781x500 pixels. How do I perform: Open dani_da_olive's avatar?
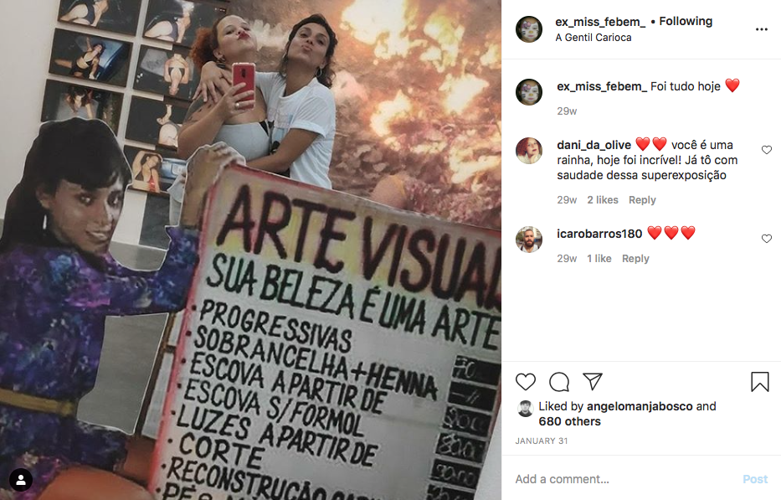529,151
